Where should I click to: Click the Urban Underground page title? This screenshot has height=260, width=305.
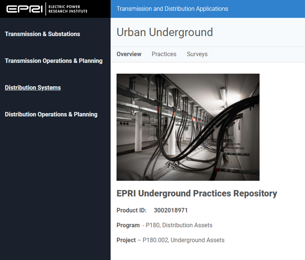(x=164, y=32)
